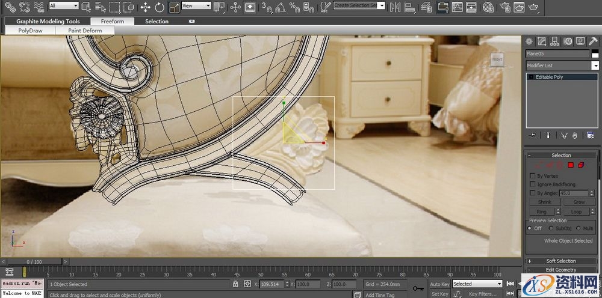The height and width of the screenshot is (298, 602).
Task: Switch to the Freeform ribbon tab
Action: tap(113, 21)
